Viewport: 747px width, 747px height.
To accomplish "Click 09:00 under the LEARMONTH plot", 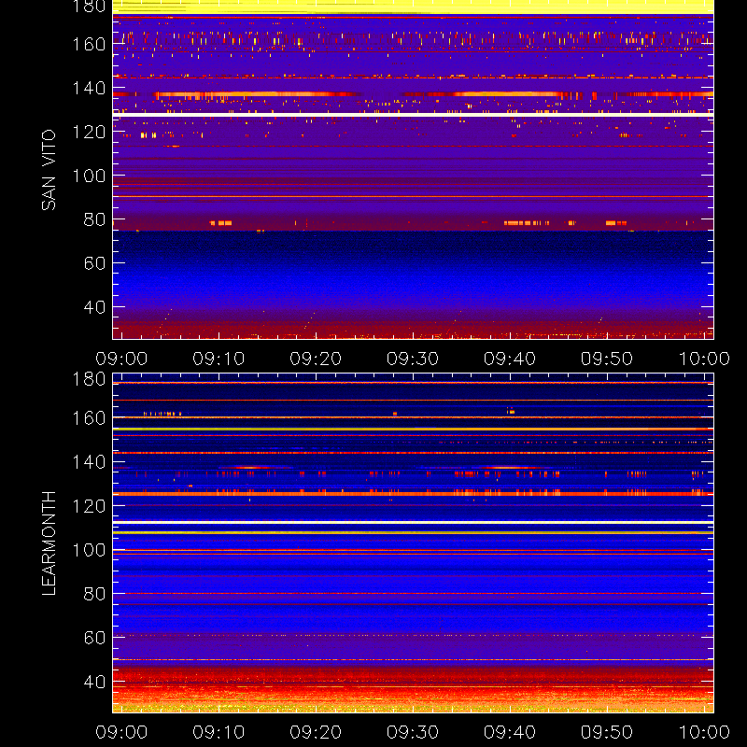I will tap(121, 732).
